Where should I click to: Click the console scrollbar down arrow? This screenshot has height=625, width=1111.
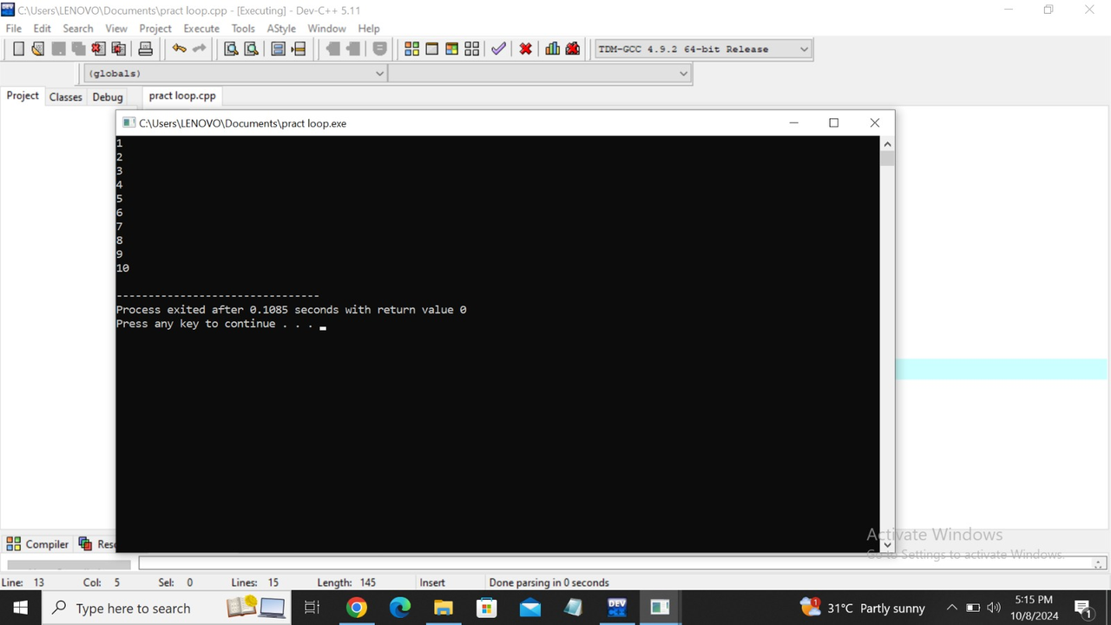coord(887,545)
